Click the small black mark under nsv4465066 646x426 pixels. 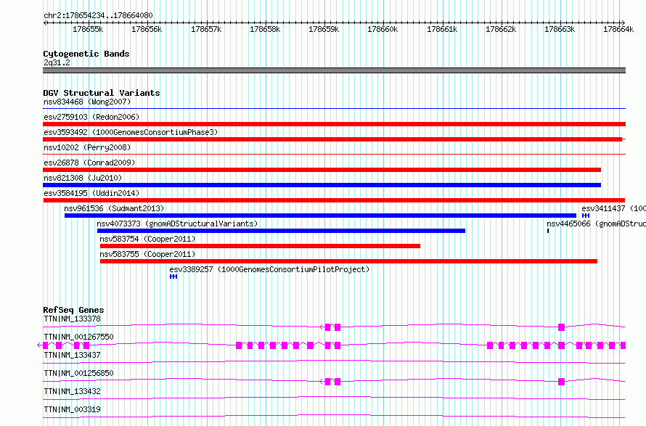[x=548, y=231]
